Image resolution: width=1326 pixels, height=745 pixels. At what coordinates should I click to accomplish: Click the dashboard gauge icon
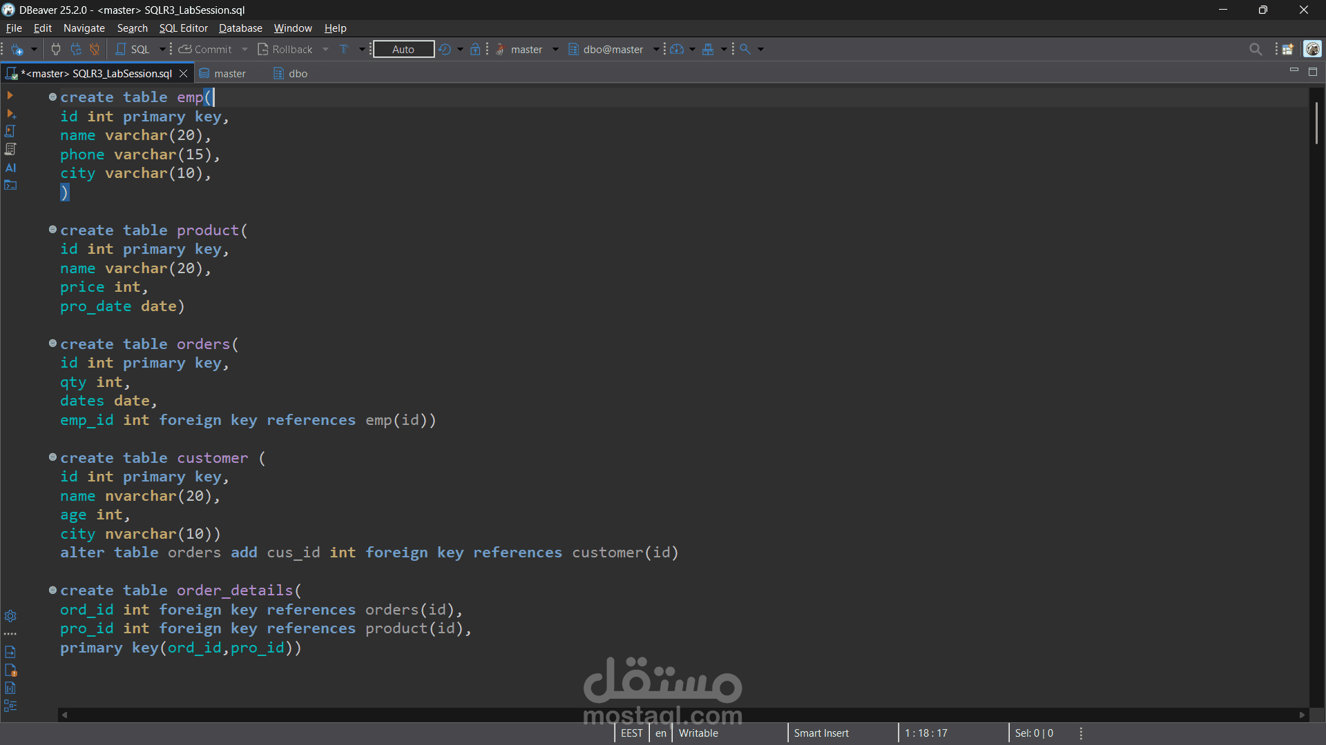coord(677,50)
